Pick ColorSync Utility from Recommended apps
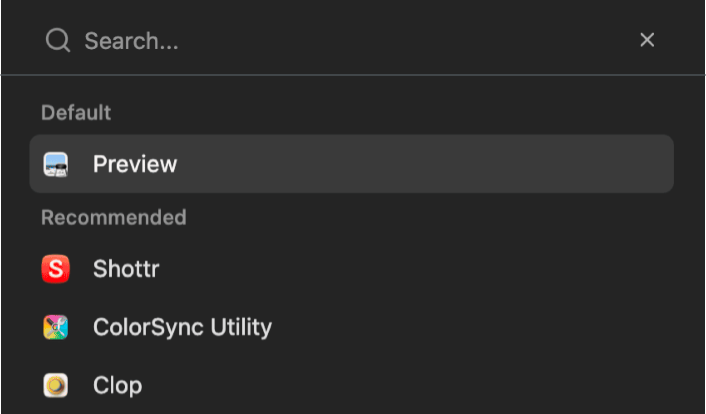 pos(182,327)
